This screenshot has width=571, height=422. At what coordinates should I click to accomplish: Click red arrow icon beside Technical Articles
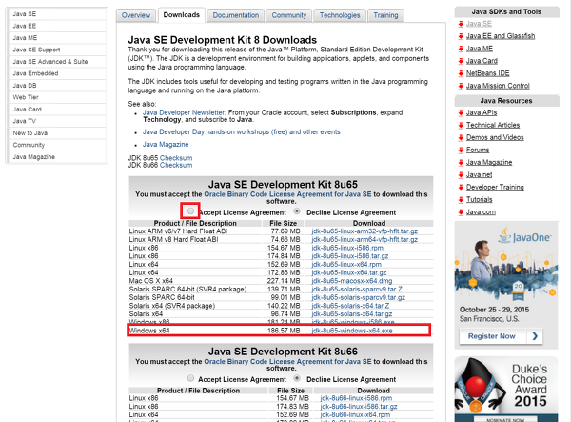point(461,126)
